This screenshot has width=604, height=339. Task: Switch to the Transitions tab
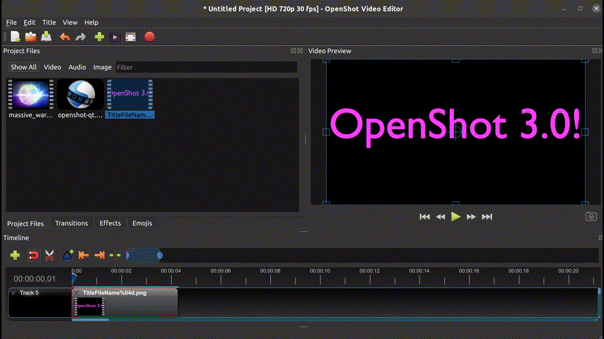click(x=71, y=223)
